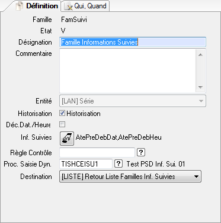
Task: Click the Historisation checkbox label text
Action: [84, 114]
